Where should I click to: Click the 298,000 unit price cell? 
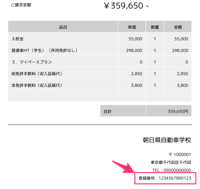click(134, 50)
